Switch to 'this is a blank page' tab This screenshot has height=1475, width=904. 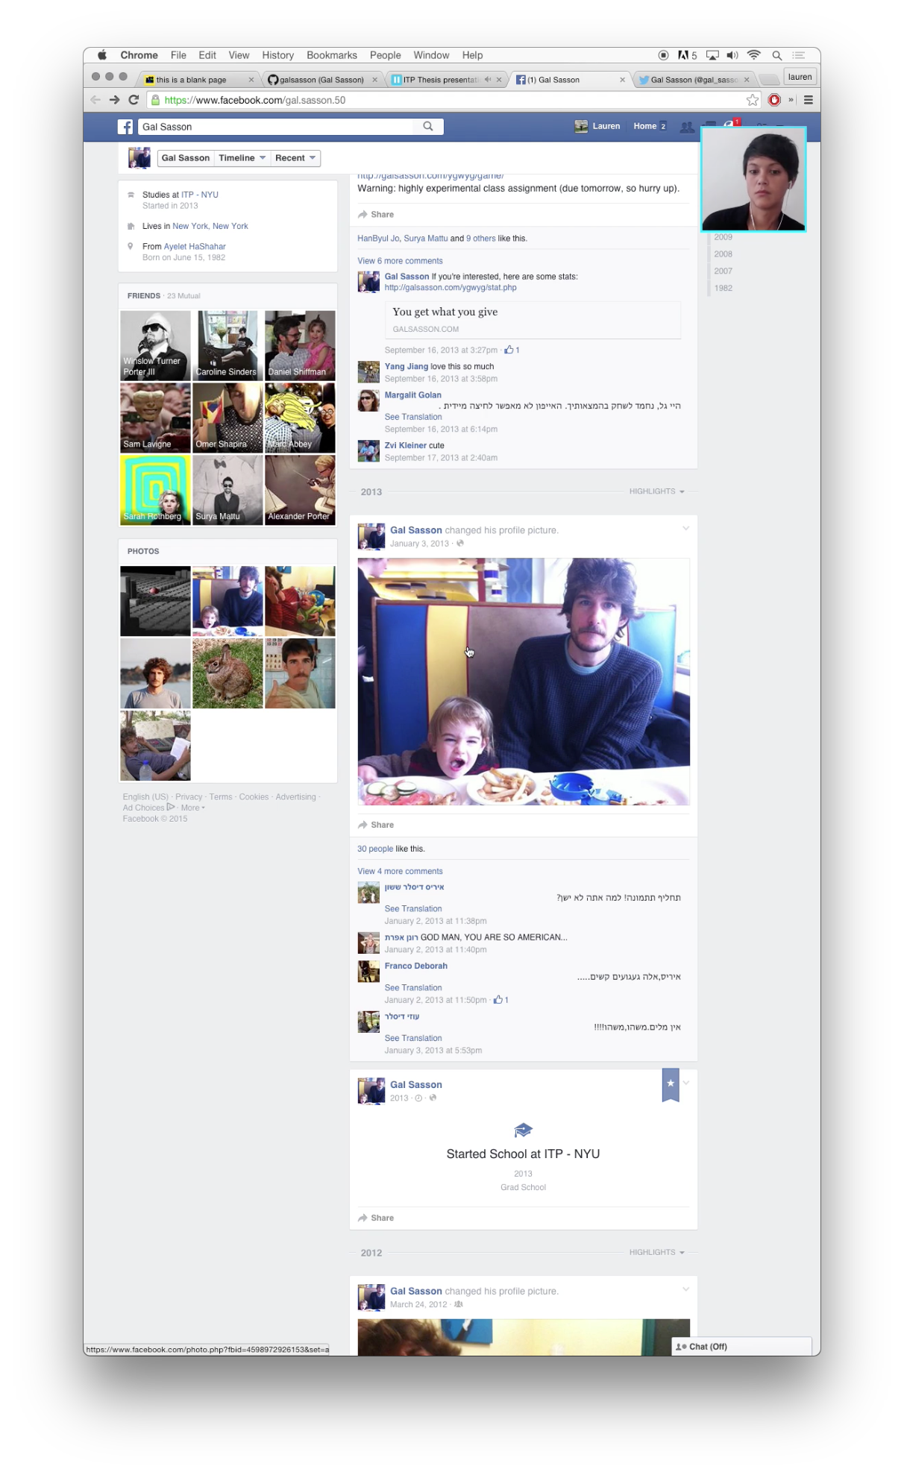198,80
